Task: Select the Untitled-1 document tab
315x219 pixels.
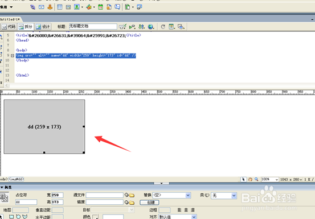Action: (x=10, y=19)
